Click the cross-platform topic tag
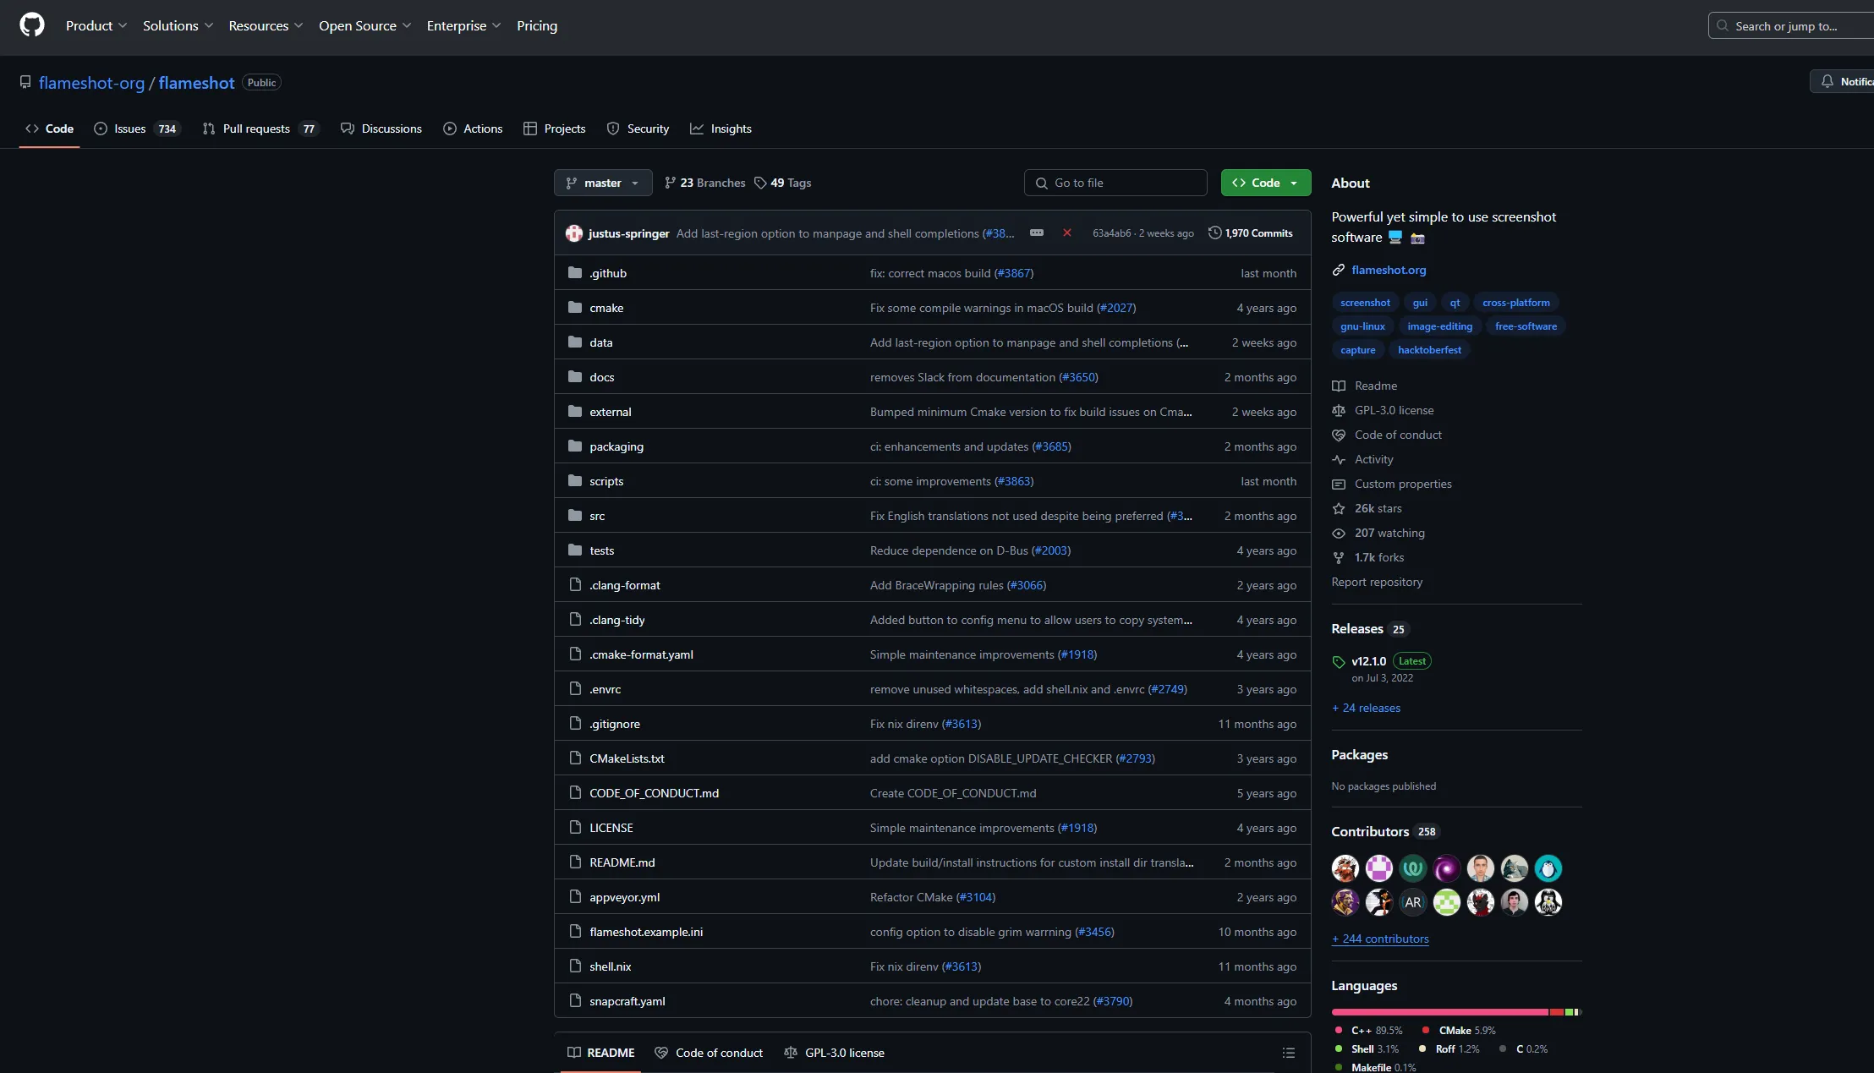The height and width of the screenshot is (1073, 1874). pos(1516,303)
